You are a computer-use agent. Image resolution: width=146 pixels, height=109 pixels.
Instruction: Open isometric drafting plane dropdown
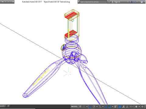pos(103,107)
